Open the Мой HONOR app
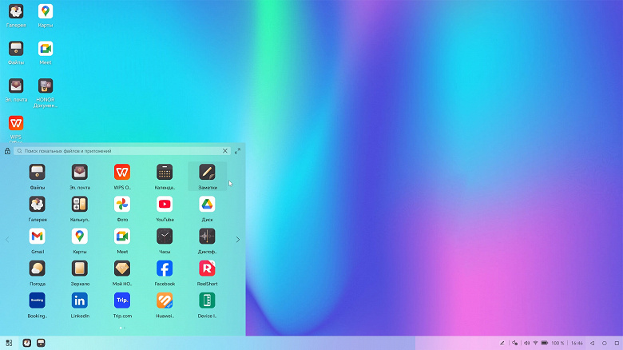623x350 pixels. pyautogui.click(x=122, y=268)
